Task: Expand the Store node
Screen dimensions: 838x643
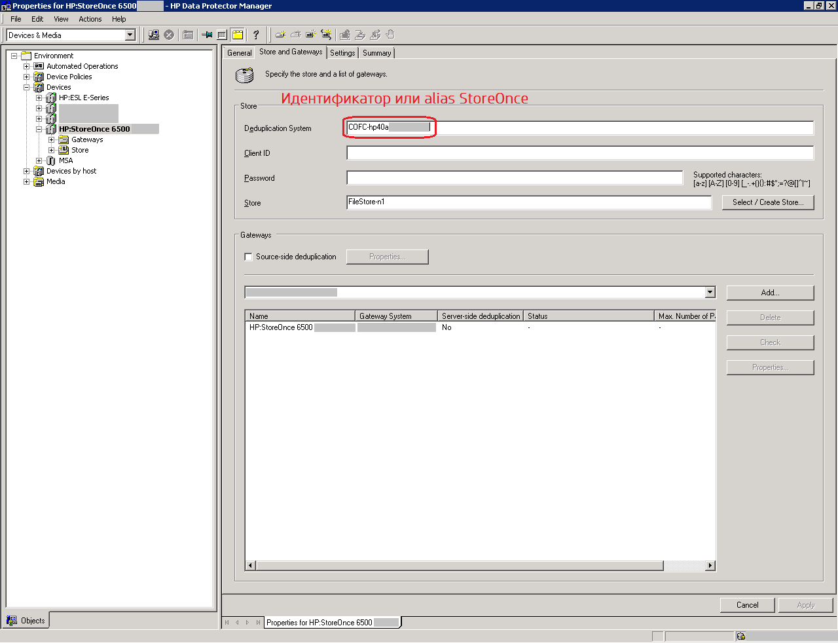Action: pyautogui.click(x=52, y=150)
